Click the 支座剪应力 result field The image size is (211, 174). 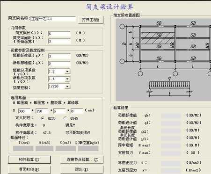tap(171, 171)
